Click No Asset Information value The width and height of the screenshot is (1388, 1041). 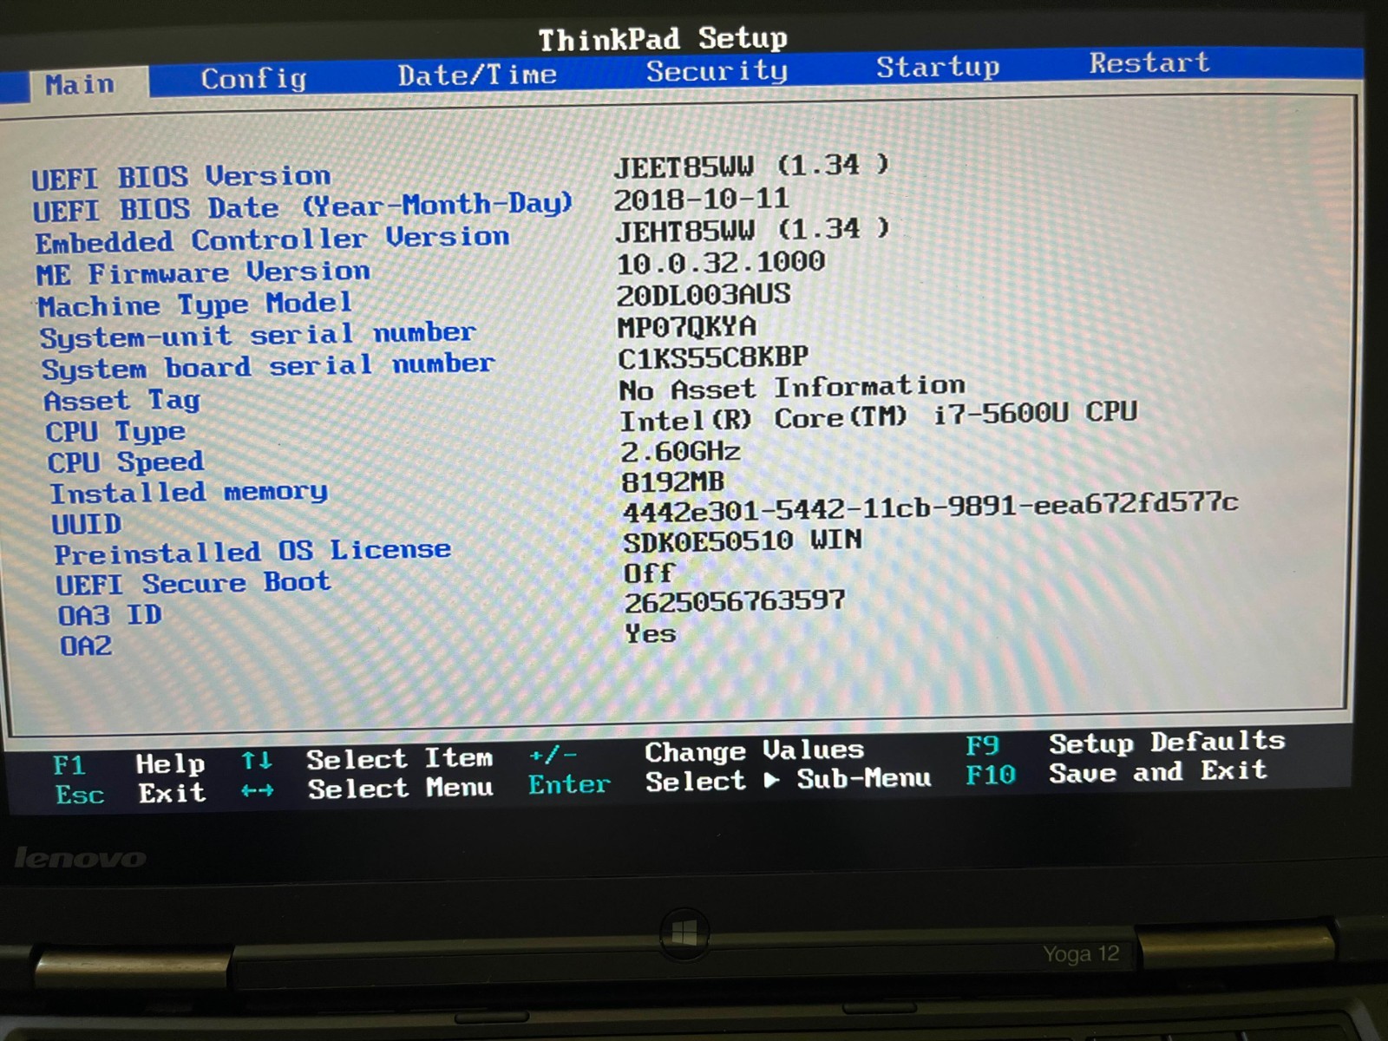pos(791,387)
